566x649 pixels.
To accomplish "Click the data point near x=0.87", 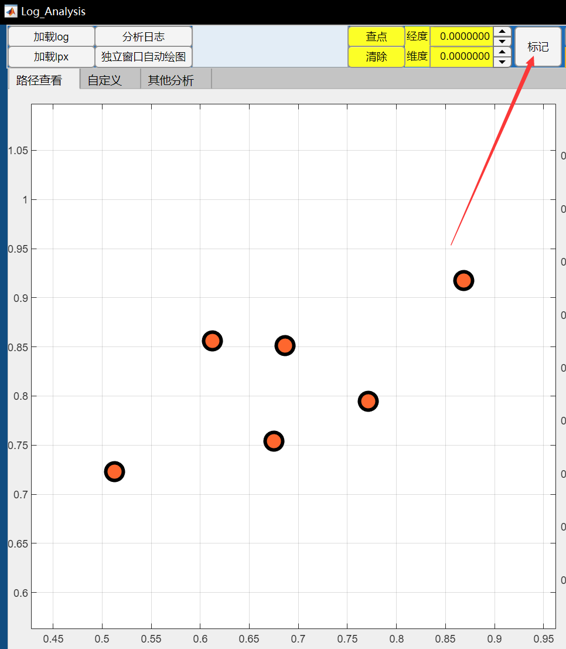I will (x=463, y=281).
